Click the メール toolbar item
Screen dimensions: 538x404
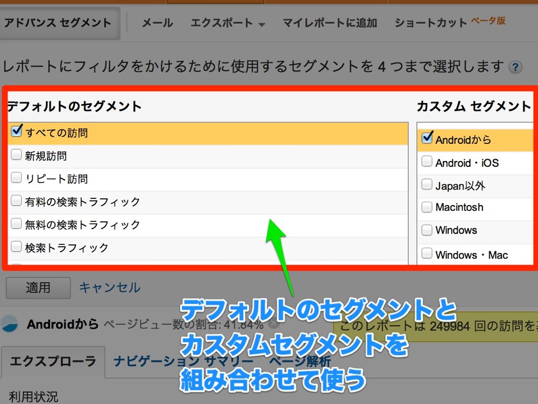click(158, 23)
